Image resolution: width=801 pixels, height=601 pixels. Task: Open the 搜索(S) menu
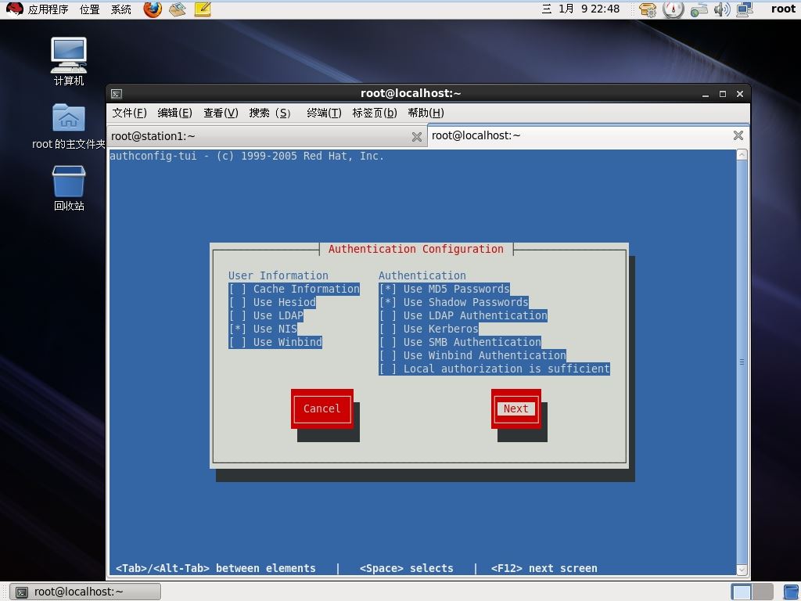pos(270,113)
